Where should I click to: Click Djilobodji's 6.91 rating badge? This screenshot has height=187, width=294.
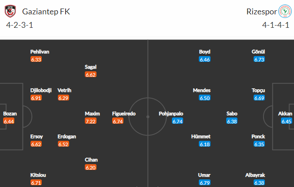(36, 98)
